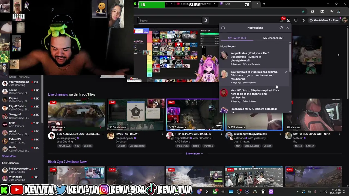Screen dimensions: 349x196
Task: Open options for SWITCHING LIVES WITH NINA card
Action: click(340, 134)
